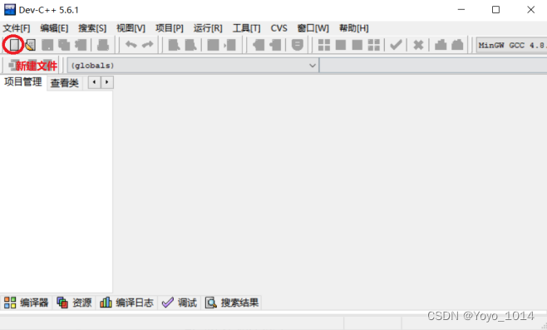
Task: Click the right tab-scroll arrow button
Action: [106, 82]
